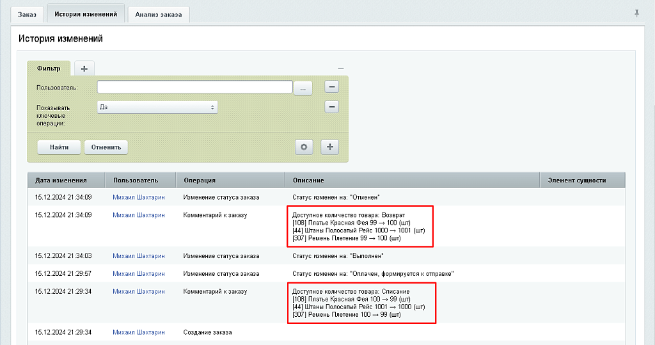The image size is (655, 345).
Task: Sort by the Дата изменения column header
Action: pos(61,181)
